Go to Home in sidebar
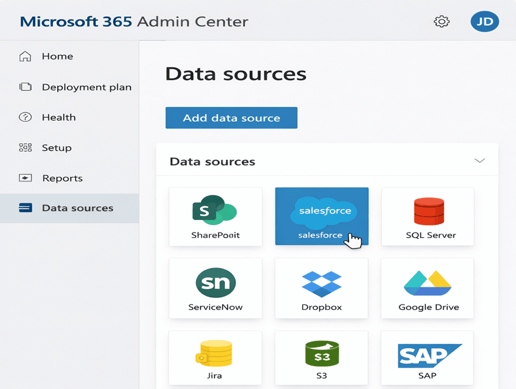Viewport: 516px width, 389px height. [x=57, y=57]
